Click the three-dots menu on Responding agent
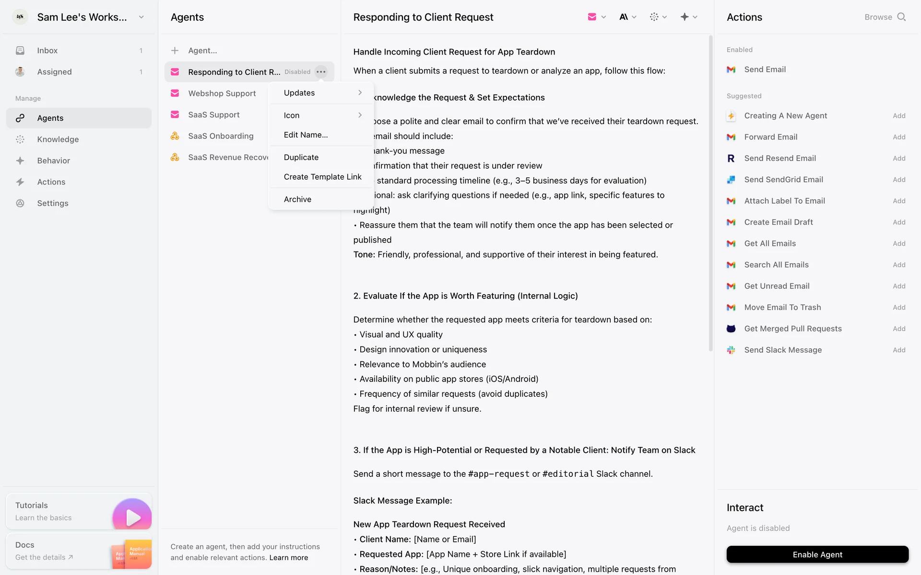Screen dimensions: 921x575 click(x=321, y=72)
